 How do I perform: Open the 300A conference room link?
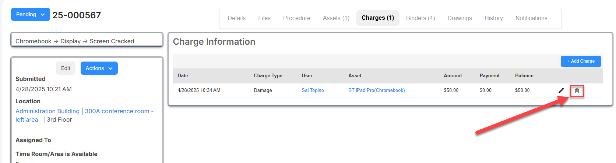coord(84,115)
